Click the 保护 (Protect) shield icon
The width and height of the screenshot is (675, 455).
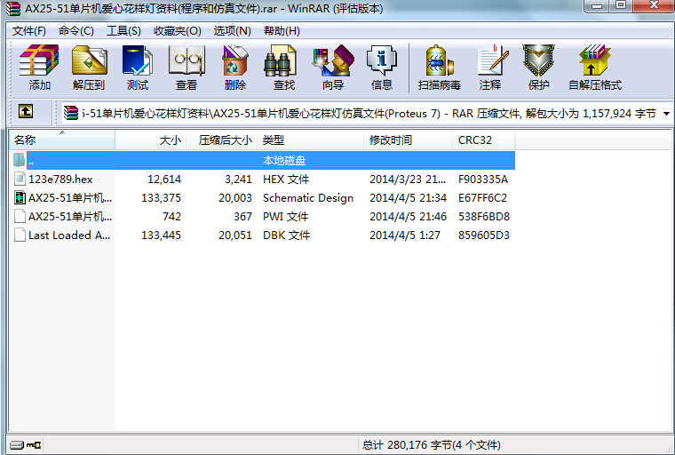pos(538,60)
